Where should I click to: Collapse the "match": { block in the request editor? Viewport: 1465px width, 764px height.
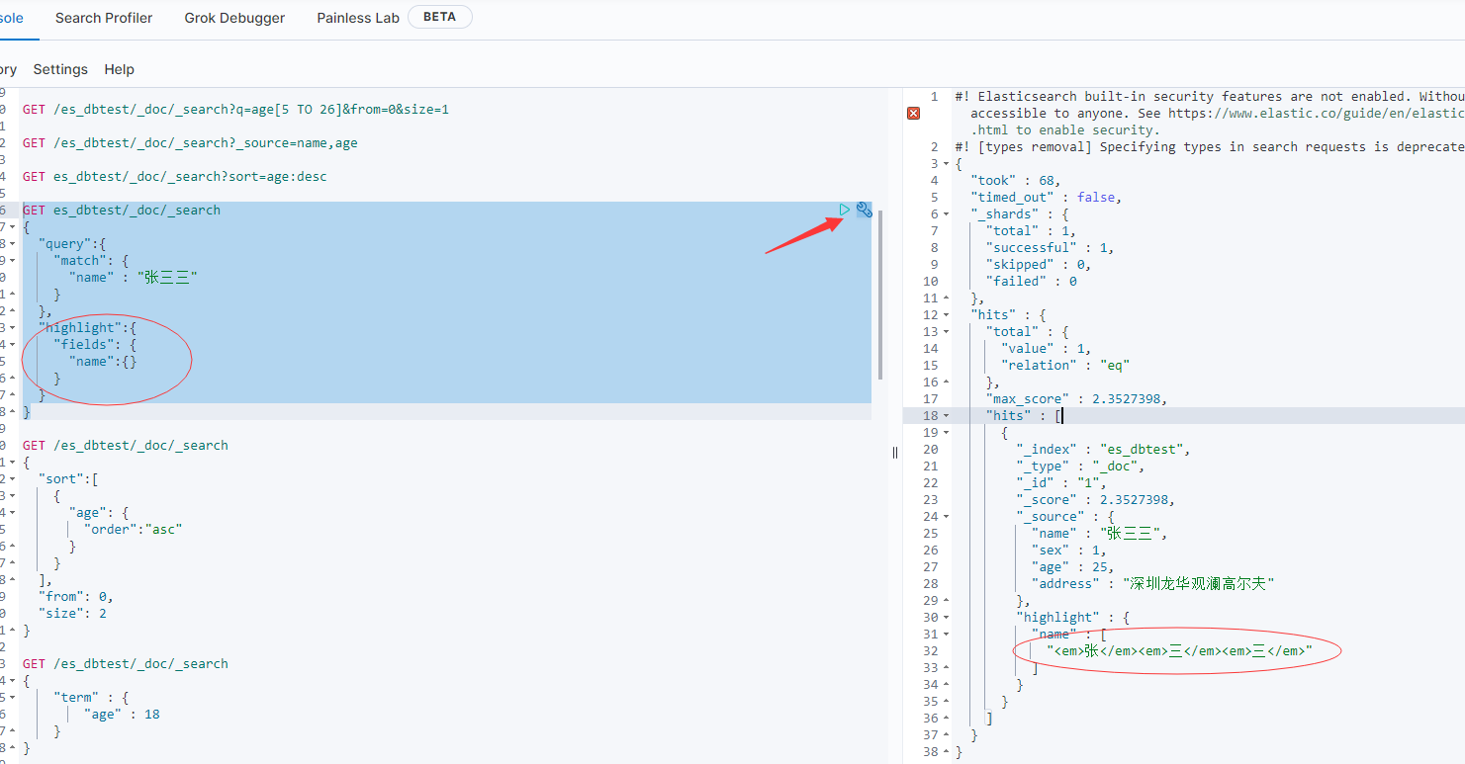coord(11,260)
